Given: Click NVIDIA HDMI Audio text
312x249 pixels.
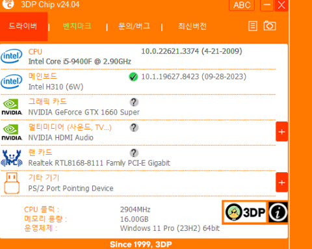Looking at the screenshot, I should [x=61, y=138].
